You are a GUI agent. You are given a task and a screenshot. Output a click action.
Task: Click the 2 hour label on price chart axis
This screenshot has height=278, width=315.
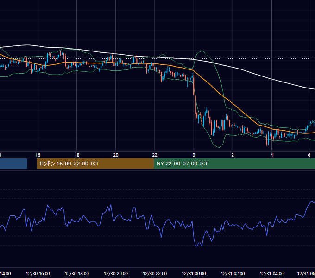[233, 155]
